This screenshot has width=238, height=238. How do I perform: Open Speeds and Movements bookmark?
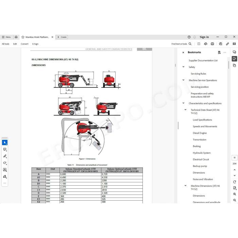pos(205,126)
